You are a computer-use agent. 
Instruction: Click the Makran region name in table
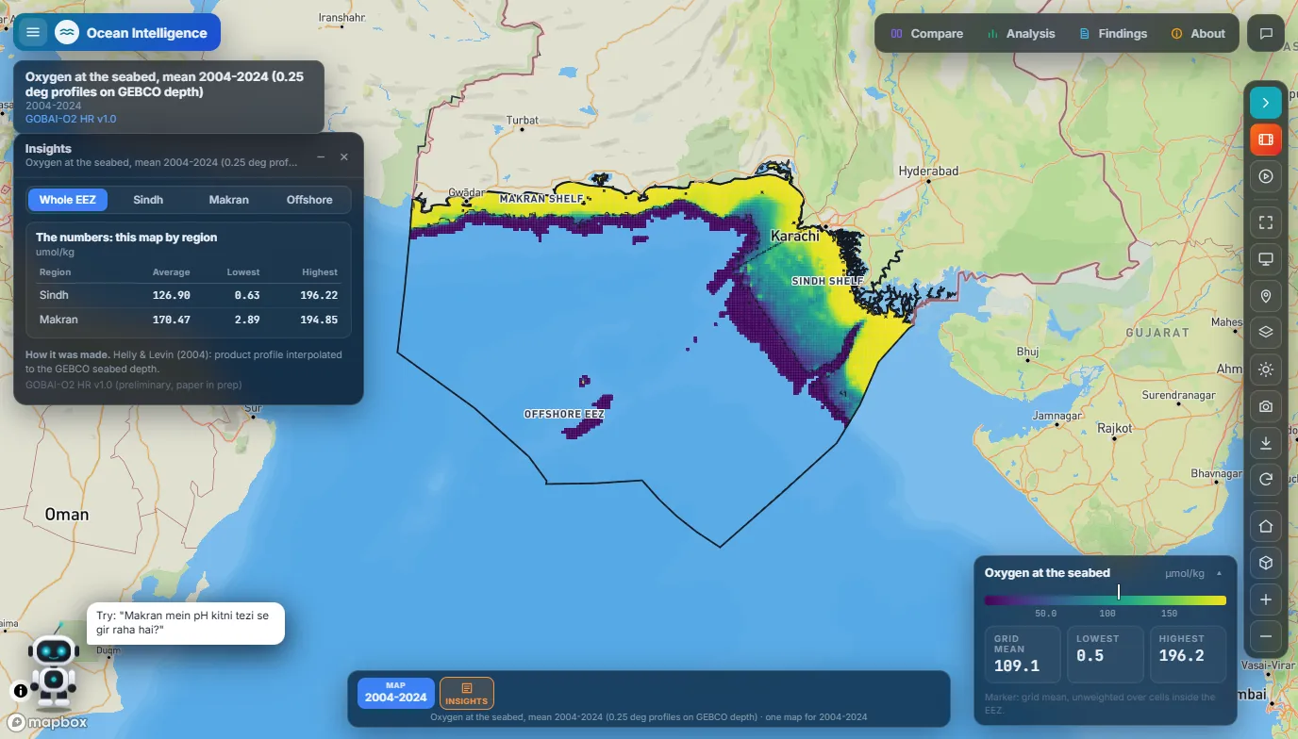pyautogui.click(x=58, y=320)
